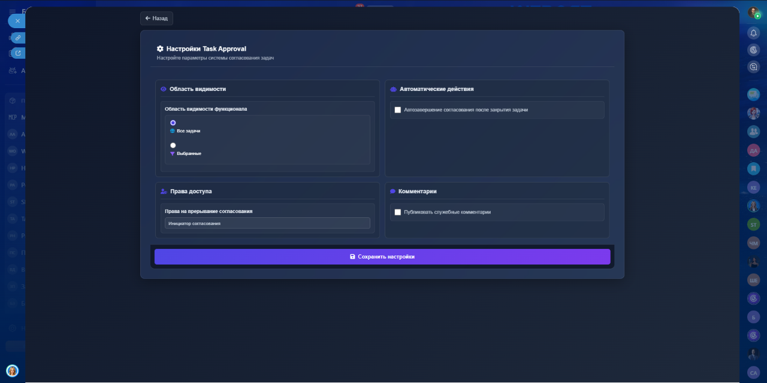Open the bookmark chat icon in right sidebar

tap(754, 169)
